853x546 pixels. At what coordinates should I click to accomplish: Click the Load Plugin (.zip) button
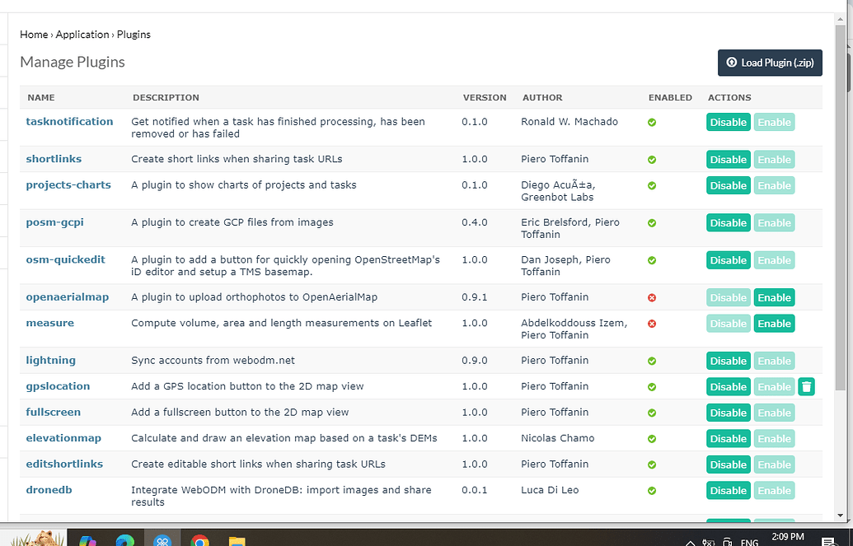pos(770,63)
